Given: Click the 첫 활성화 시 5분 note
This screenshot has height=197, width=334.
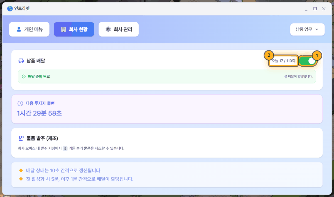Looking at the screenshot, I should pos(80,179).
